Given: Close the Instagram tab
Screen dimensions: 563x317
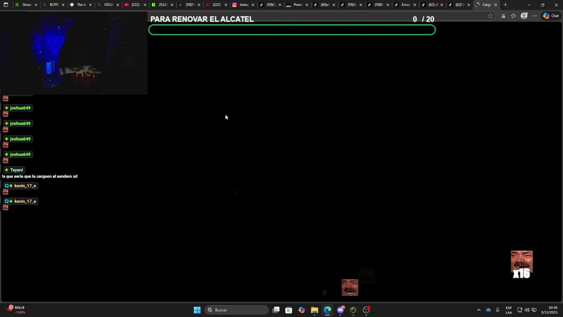Looking at the screenshot, I should click(x=252, y=5).
